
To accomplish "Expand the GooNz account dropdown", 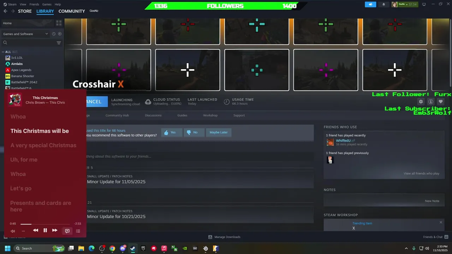I will coord(404,4).
